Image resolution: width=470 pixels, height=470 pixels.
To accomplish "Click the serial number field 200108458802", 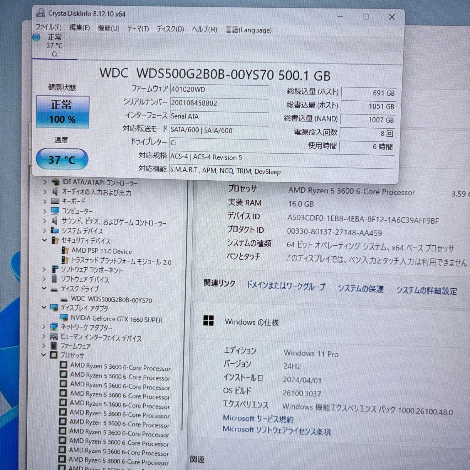I will tap(219, 103).
